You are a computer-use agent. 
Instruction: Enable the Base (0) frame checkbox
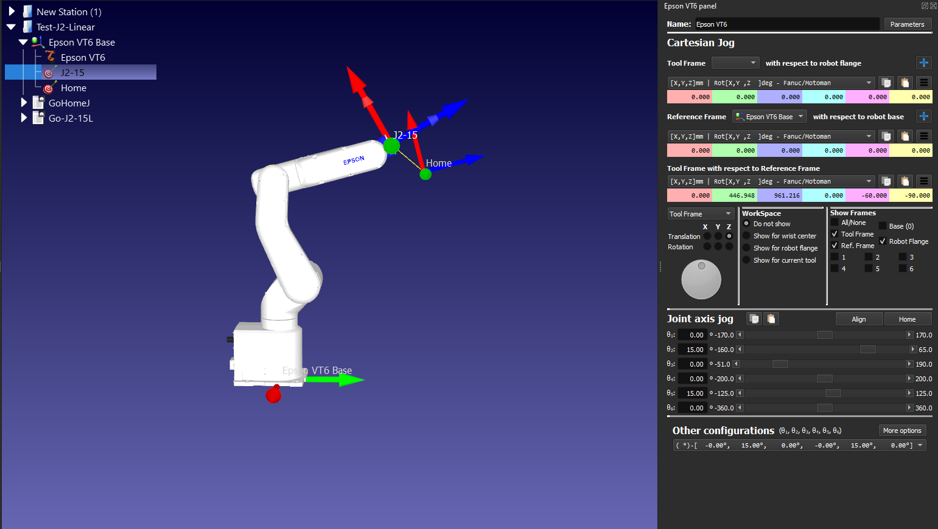pos(883,226)
